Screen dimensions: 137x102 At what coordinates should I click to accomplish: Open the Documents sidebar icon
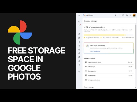[79, 38]
